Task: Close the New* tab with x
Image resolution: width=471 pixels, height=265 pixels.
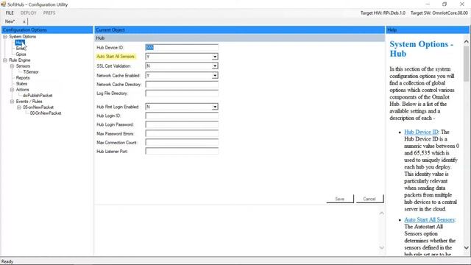Action: pos(24,21)
